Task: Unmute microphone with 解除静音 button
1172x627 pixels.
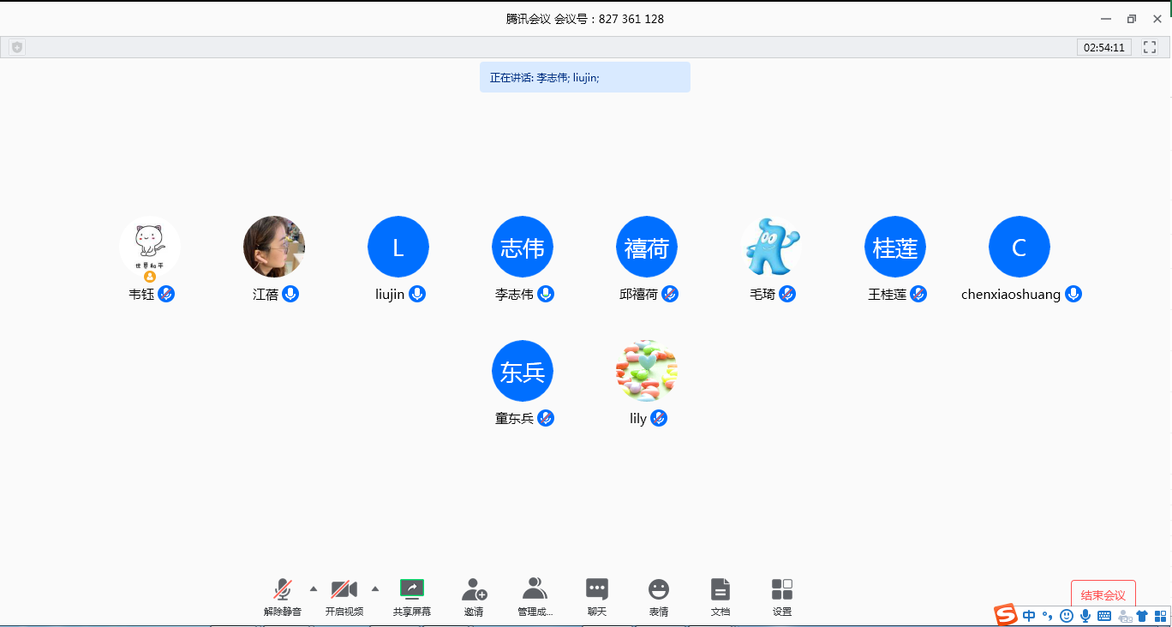Action: tap(283, 590)
